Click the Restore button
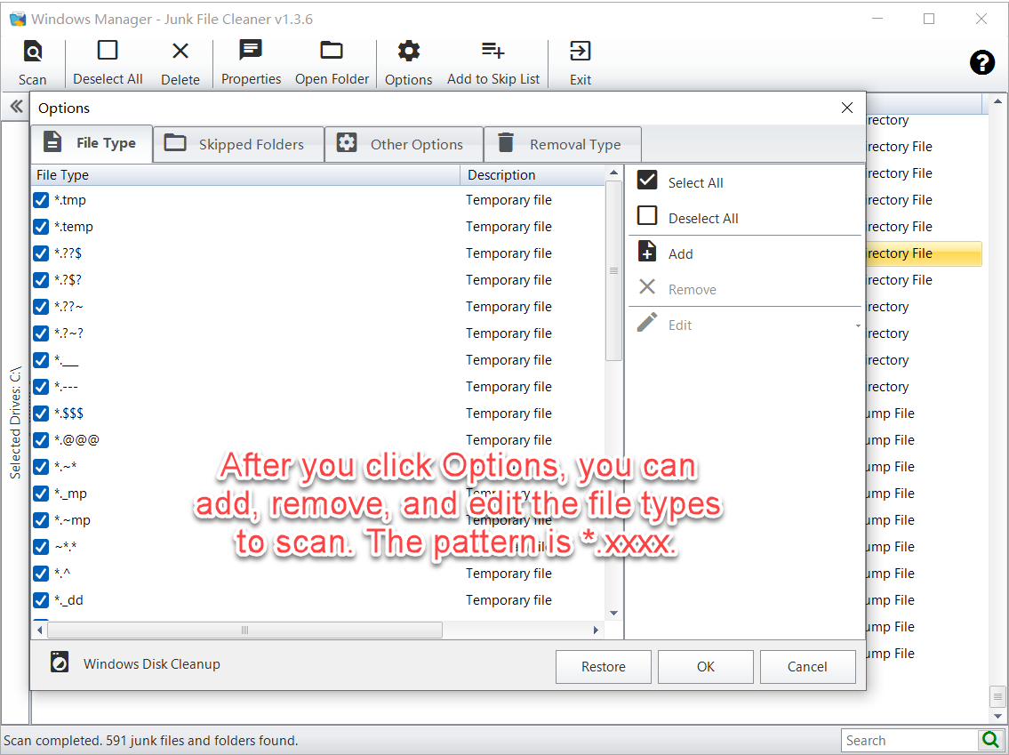The image size is (1009, 755). 603,667
